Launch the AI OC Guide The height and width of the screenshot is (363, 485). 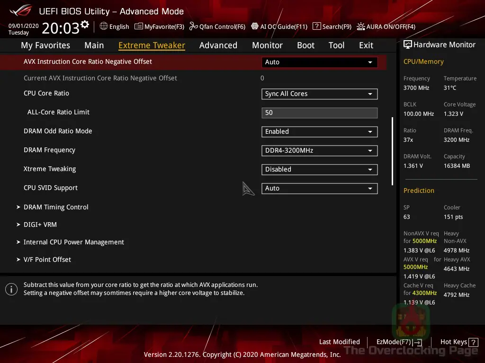point(279,26)
